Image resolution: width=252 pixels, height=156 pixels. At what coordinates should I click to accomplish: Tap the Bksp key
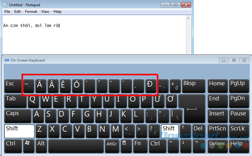coord(194,86)
